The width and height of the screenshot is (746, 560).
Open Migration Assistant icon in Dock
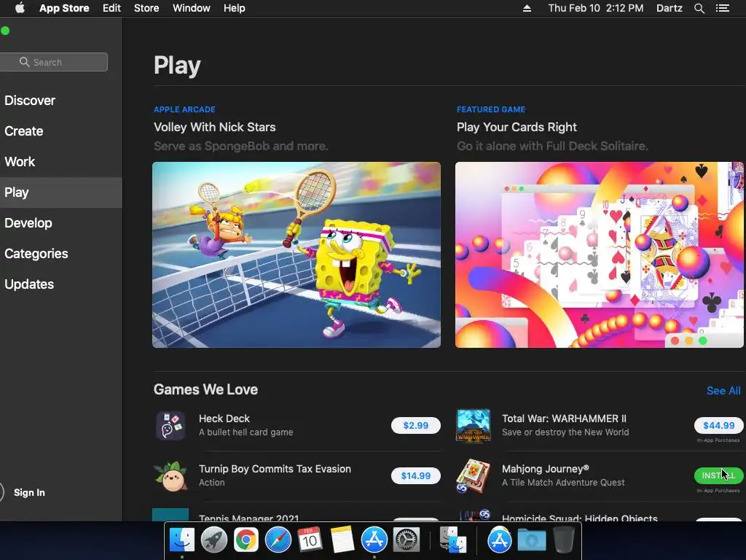pos(453,540)
